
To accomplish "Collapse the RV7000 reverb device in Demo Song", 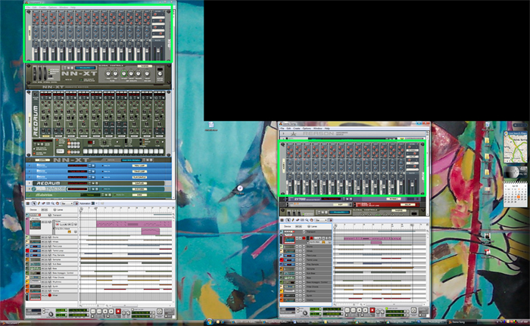I will [283, 200].
